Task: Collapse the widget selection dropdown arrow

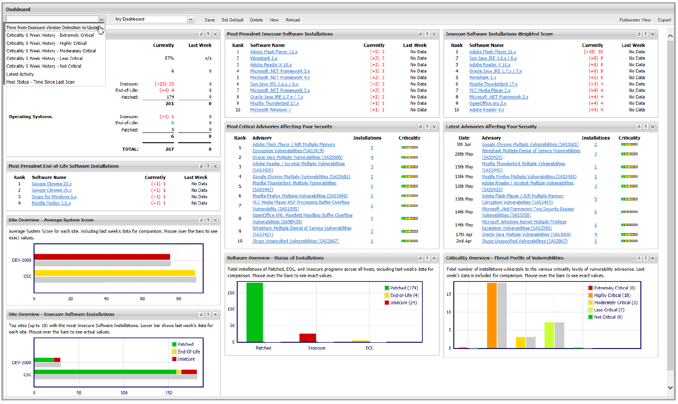Action: [x=102, y=19]
